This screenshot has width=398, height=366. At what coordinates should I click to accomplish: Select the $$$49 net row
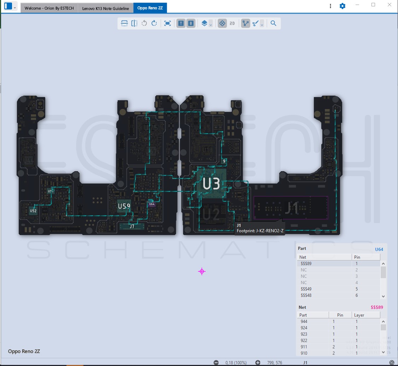pyautogui.click(x=306, y=289)
